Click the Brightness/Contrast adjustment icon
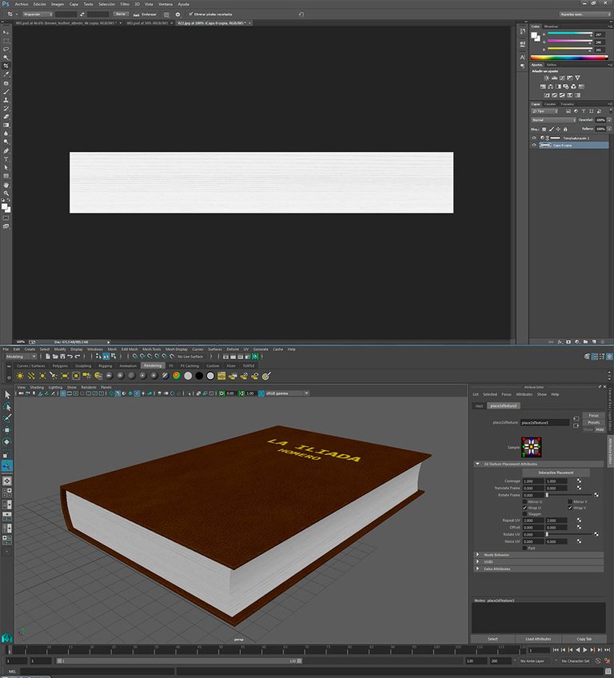Image resolution: width=614 pixels, height=678 pixels. 546,78
